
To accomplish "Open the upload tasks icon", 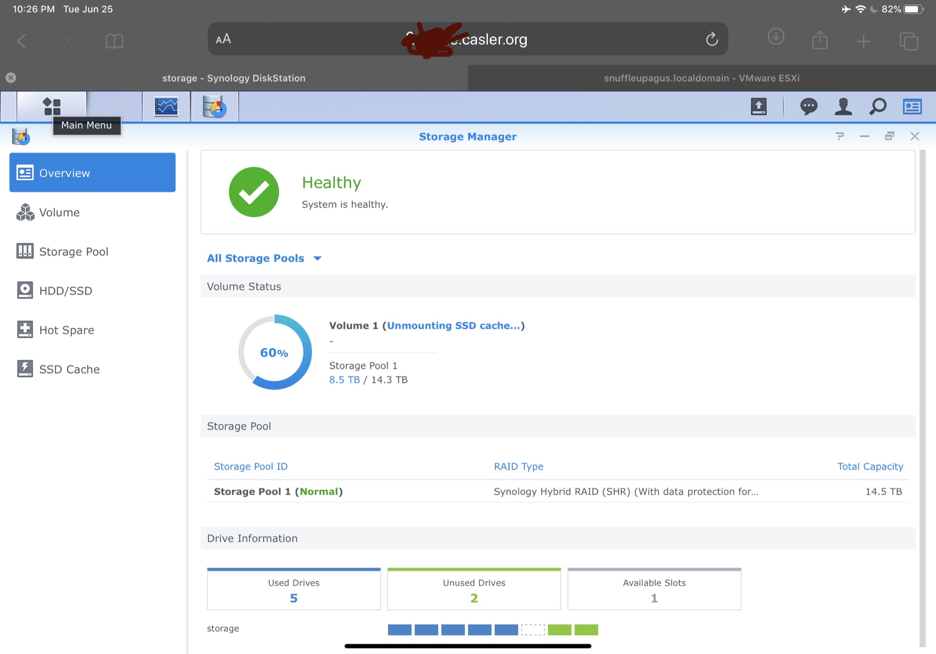I will coord(759,106).
